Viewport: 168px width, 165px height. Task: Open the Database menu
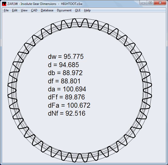47,10
